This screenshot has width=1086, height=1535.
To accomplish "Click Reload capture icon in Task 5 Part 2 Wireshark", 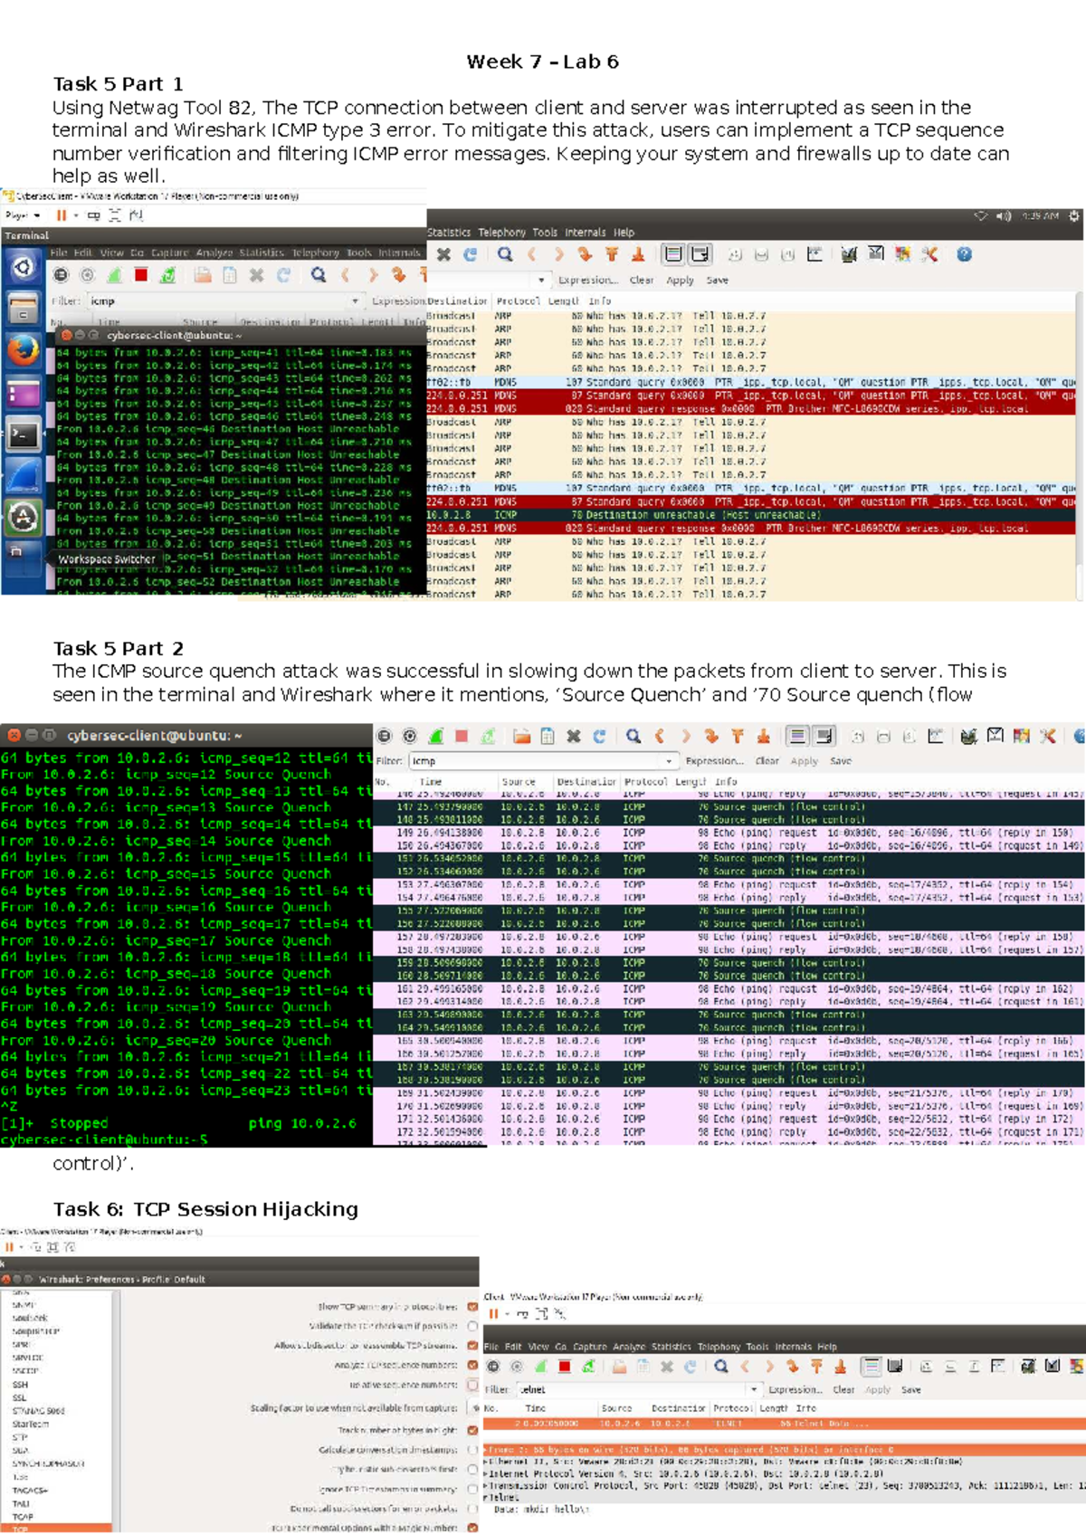I will (599, 737).
